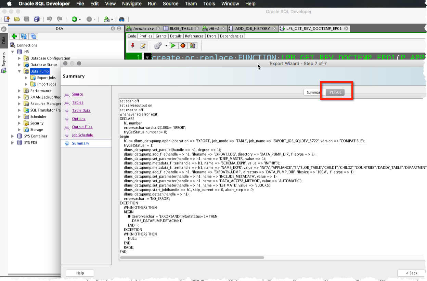Open SQL Worksheet icon in toolbar

click(x=107, y=19)
